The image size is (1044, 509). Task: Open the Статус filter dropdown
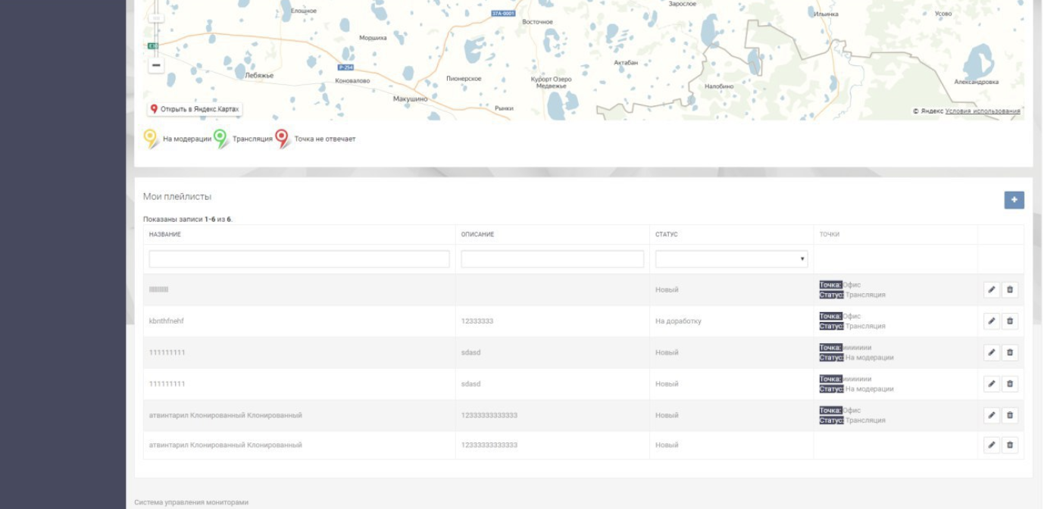(731, 259)
